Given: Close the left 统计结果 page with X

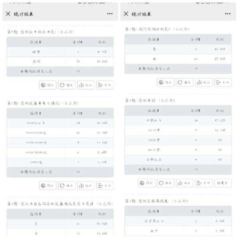Looking at the screenshot, I should [x=8, y=14].
